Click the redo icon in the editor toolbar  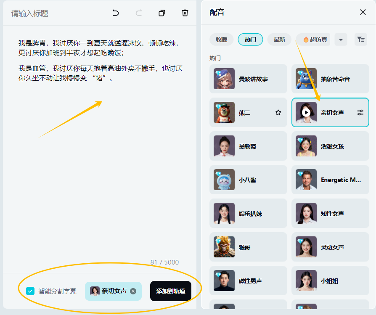pos(139,13)
